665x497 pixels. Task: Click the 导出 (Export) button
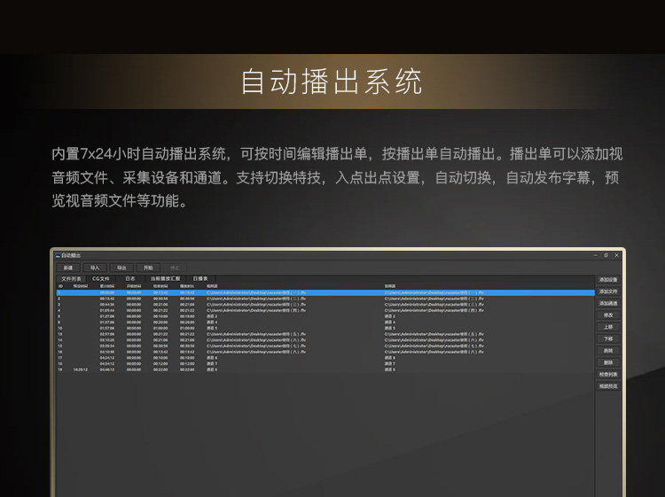pos(121,267)
